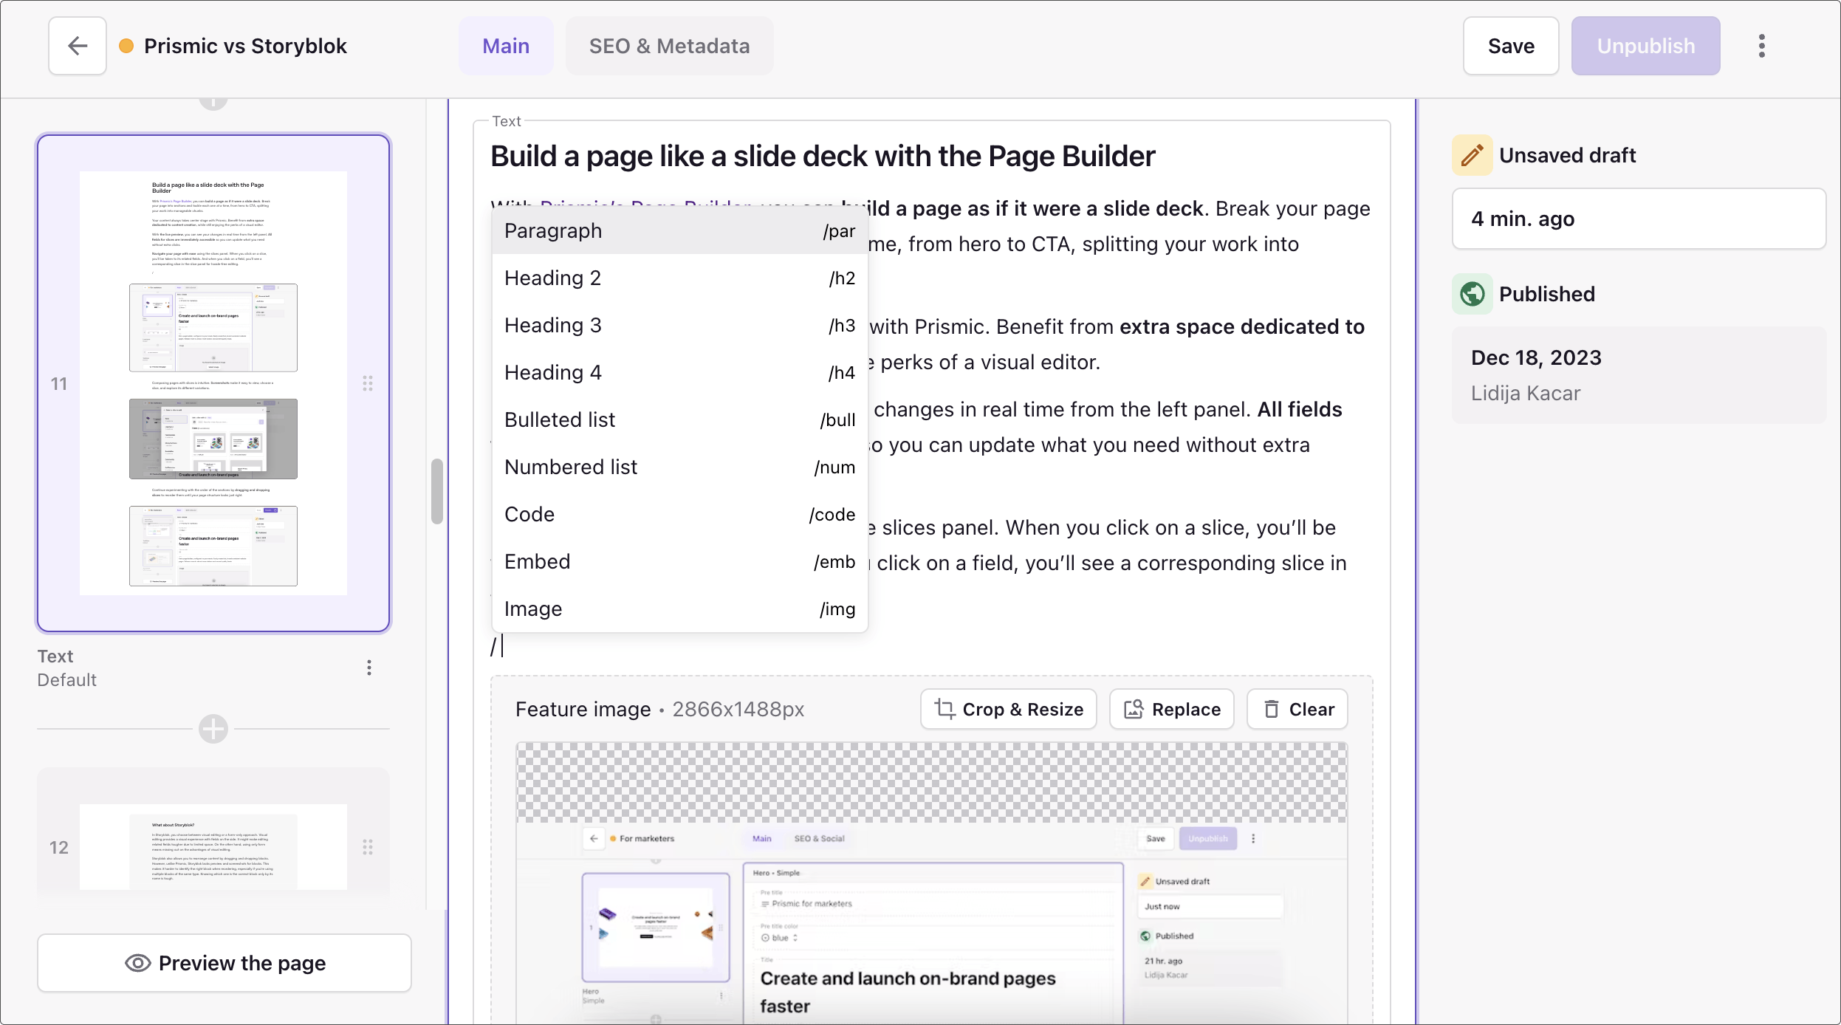Grab the drag handle of slice 12

click(x=367, y=847)
